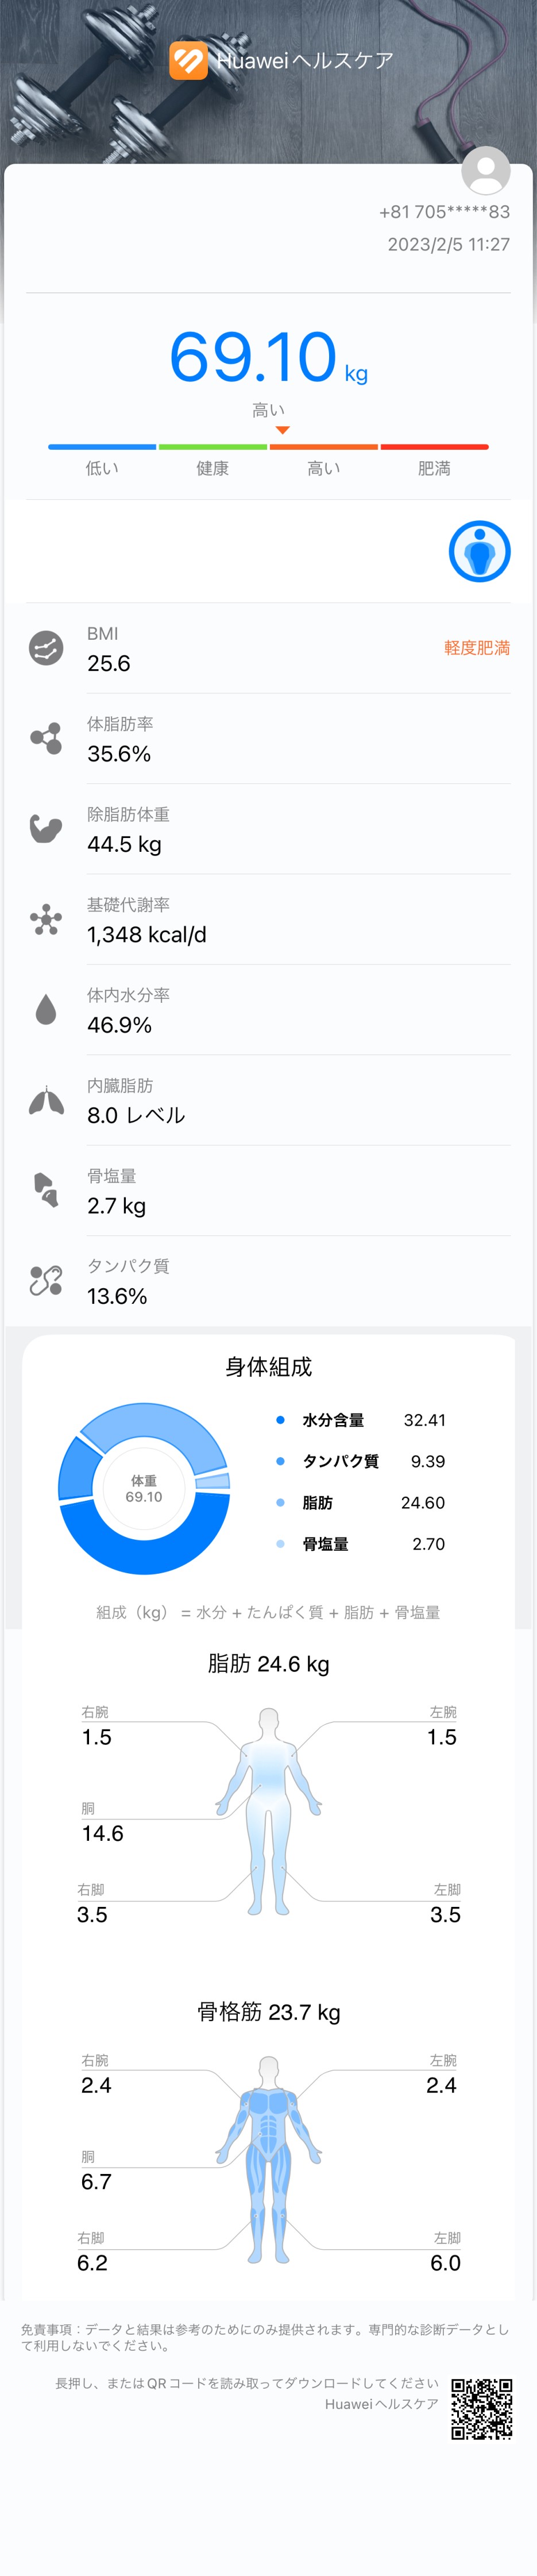The image size is (537, 2576).
Task: Click the body composition donut chart
Action: point(144,1488)
